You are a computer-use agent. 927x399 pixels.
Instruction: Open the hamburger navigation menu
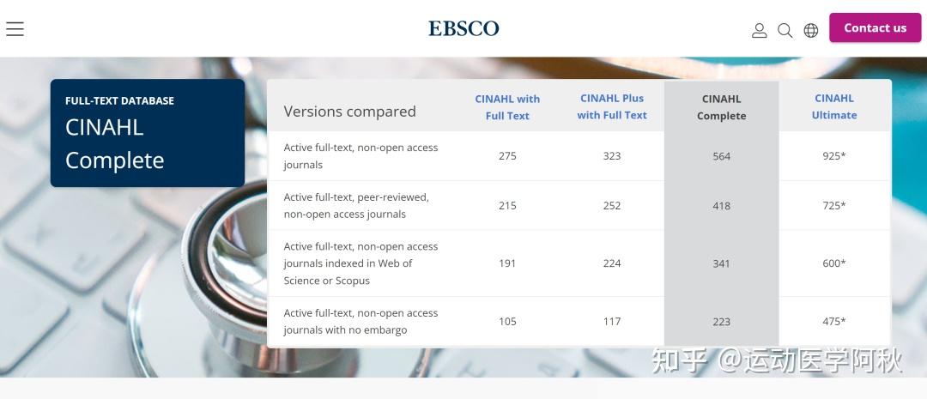(x=15, y=28)
